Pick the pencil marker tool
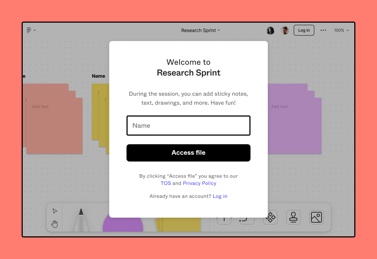This screenshot has height=259, width=377. tap(81, 220)
